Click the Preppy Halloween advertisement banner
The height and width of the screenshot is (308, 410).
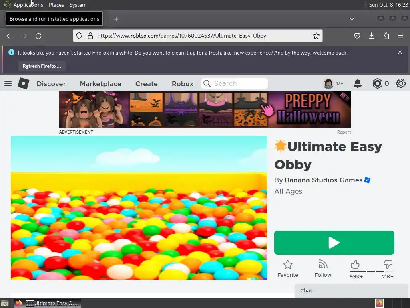205,109
